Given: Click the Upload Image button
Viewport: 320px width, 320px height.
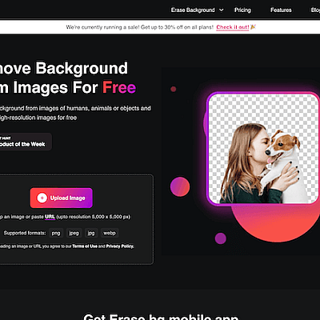Looking at the screenshot, I should click(62, 198).
